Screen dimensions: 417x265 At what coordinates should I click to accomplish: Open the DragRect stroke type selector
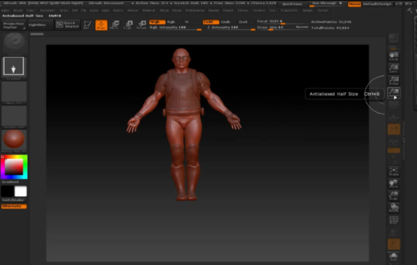(13, 68)
